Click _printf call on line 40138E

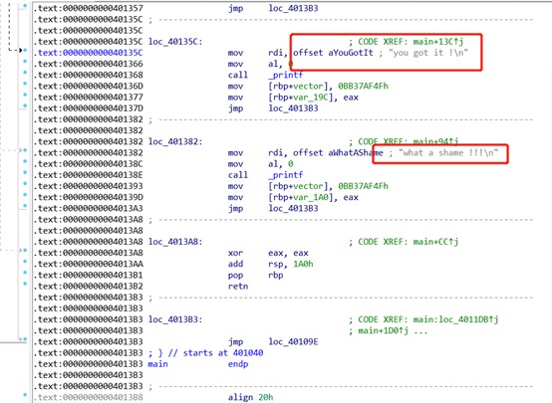point(286,175)
